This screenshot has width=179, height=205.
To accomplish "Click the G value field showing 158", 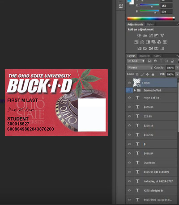I will pyautogui.click(x=166, y=6).
